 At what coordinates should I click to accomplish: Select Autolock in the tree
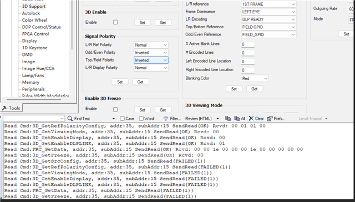pyautogui.click(x=31, y=13)
